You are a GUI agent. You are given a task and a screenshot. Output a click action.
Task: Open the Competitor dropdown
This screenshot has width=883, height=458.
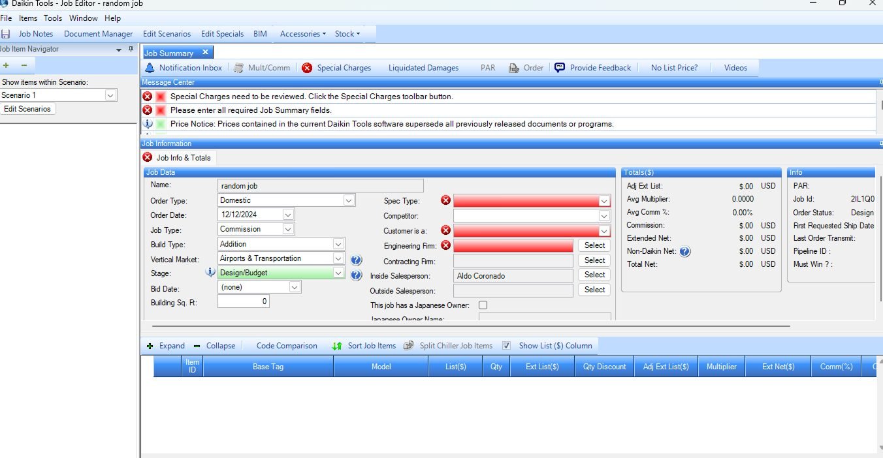point(604,215)
